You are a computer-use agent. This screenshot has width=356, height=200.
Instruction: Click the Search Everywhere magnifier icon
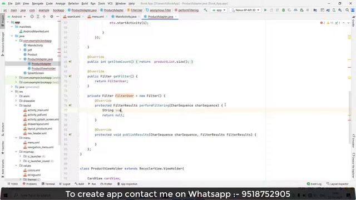coord(347,10)
